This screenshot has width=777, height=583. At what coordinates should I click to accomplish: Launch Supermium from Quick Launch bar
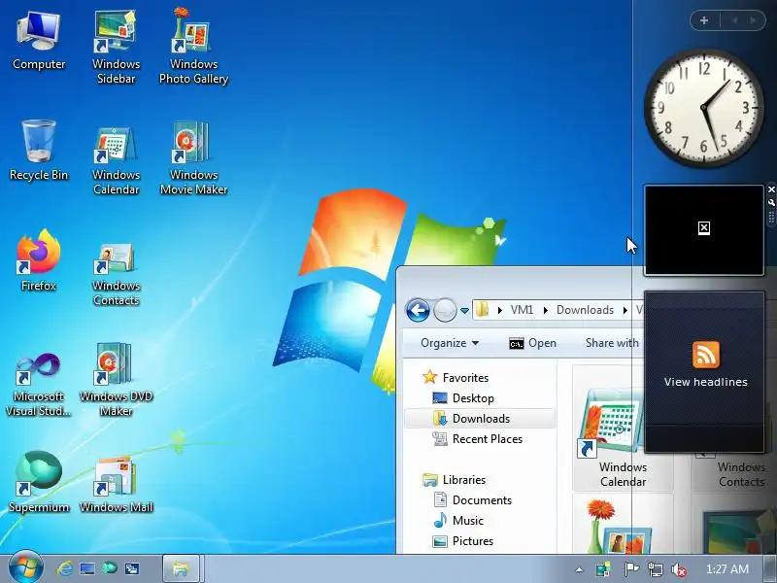(110, 568)
